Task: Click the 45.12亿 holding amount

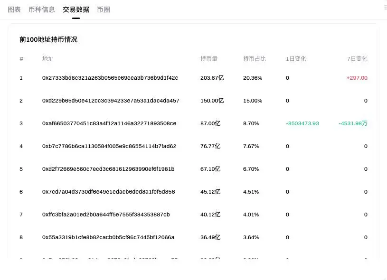Action: [x=210, y=192]
